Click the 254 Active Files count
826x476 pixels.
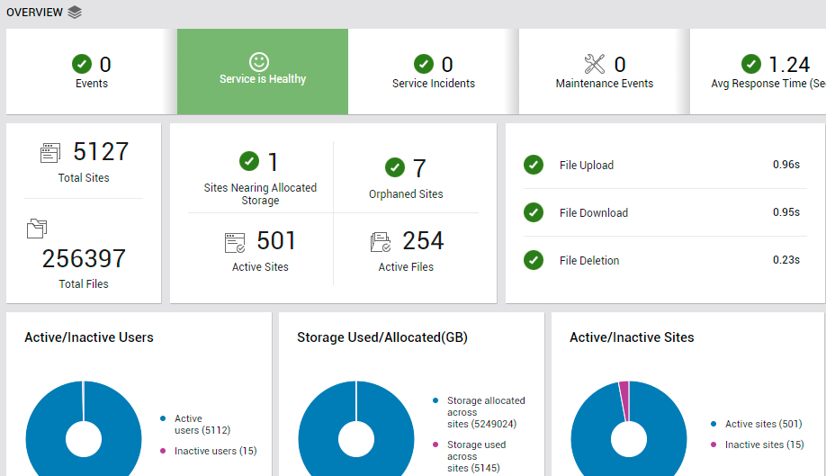(x=424, y=240)
